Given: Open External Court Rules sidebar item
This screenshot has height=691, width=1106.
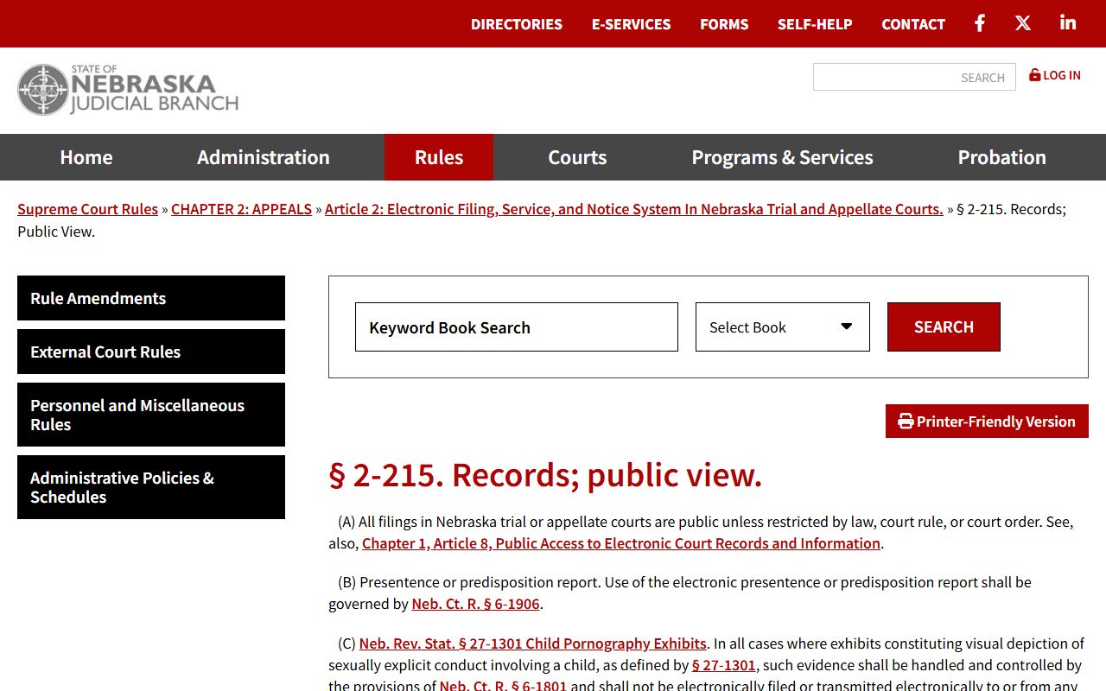Looking at the screenshot, I should (151, 352).
